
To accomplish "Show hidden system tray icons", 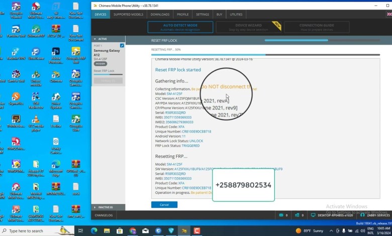I will pyautogui.click(x=331, y=231).
